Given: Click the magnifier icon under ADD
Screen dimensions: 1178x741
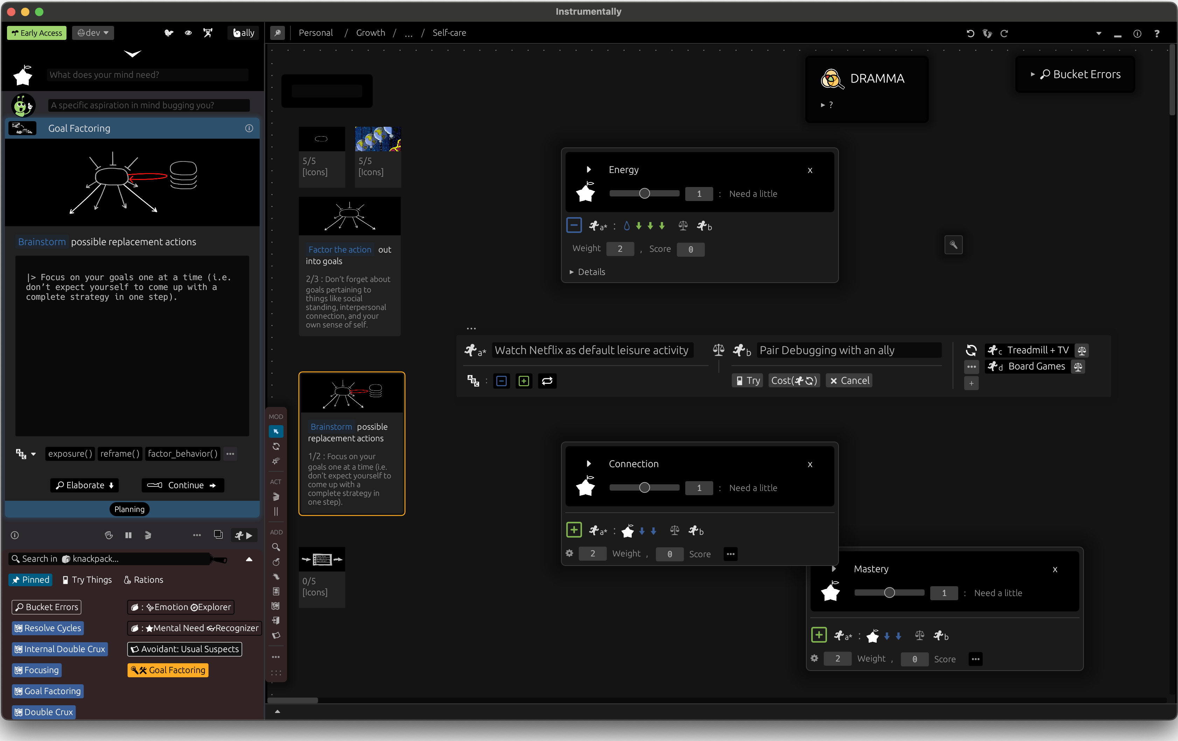Looking at the screenshot, I should [x=276, y=547].
